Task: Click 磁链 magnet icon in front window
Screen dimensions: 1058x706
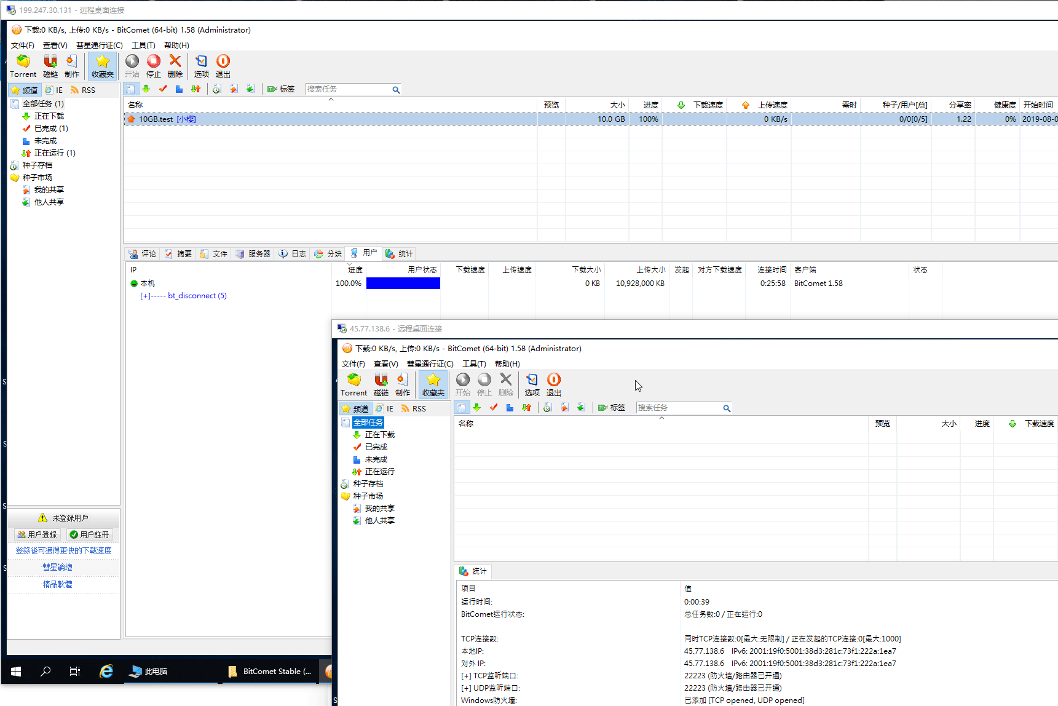Action: [381, 384]
